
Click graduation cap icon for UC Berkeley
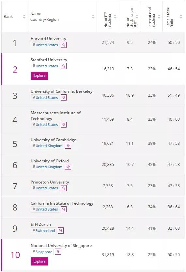pos(64,98)
